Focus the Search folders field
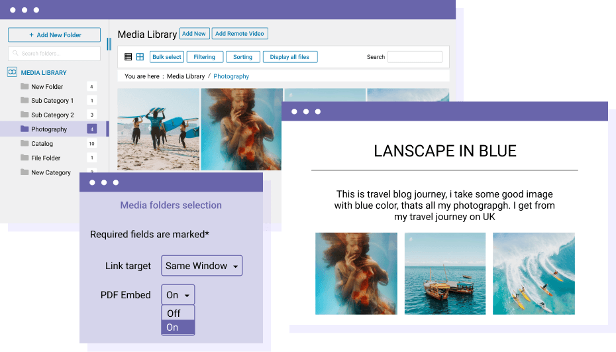Screen dimensions: 616x352 (x=54, y=54)
